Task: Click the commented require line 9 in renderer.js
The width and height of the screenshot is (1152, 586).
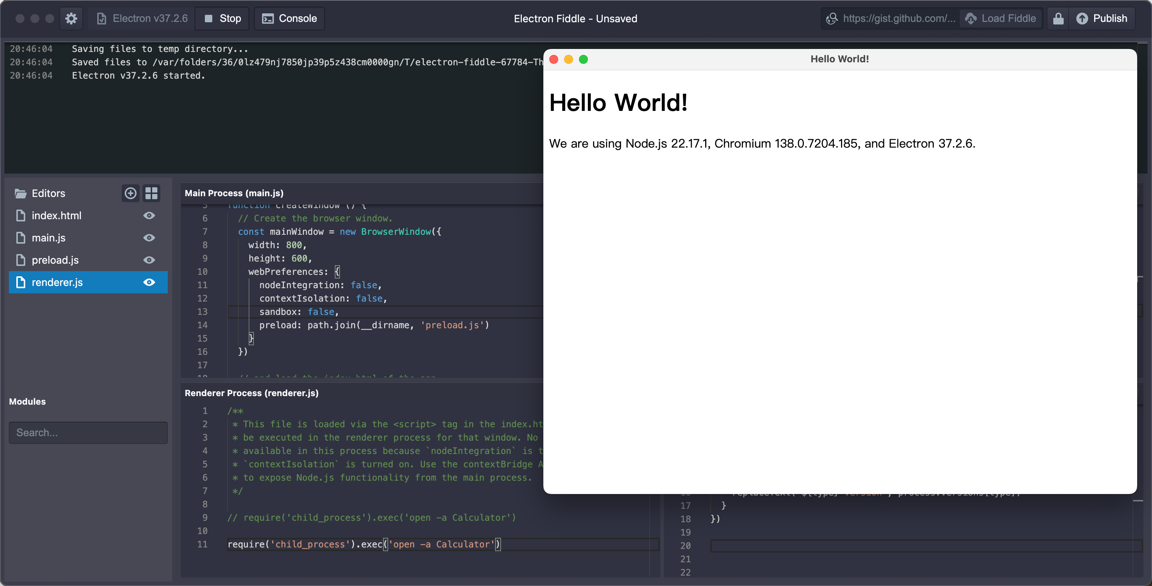Action: coord(371,517)
